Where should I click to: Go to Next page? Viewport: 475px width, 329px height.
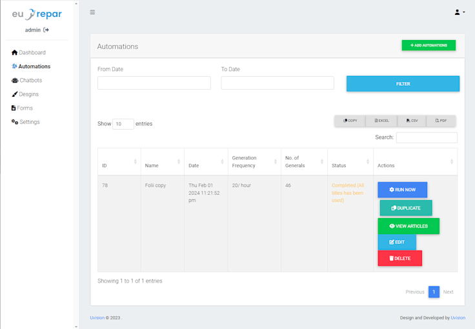click(448, 292)
